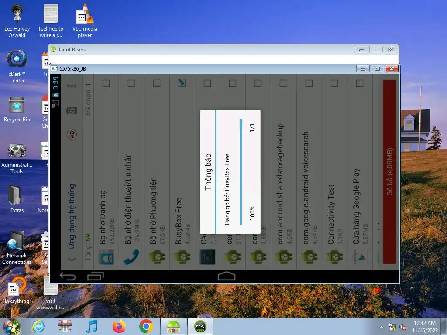This screenshot has height=335, width=447.
Task: Tick checkbox for Bộ nhớ Phương tiện
Action: tap(157, 83)
